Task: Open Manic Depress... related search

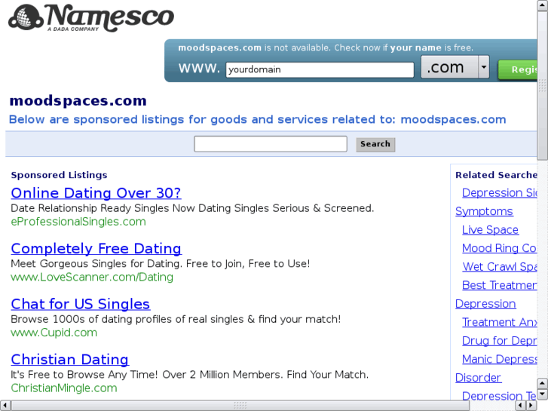Action: [500, 359]
